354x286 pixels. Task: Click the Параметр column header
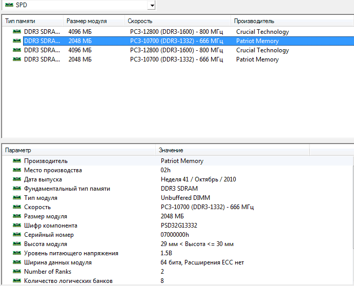tap(78, 150)
